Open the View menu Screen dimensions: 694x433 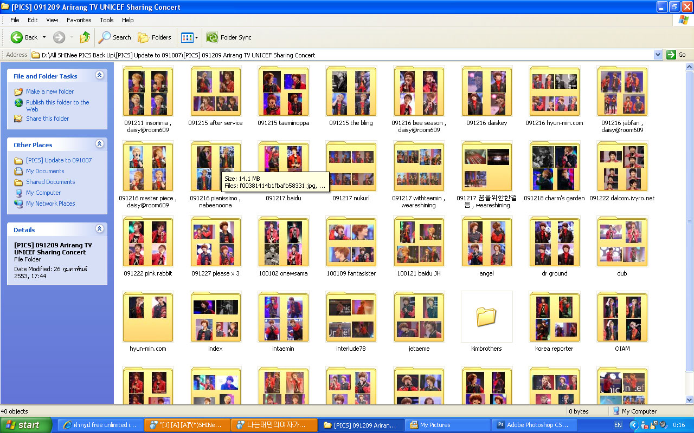(52, 20)
